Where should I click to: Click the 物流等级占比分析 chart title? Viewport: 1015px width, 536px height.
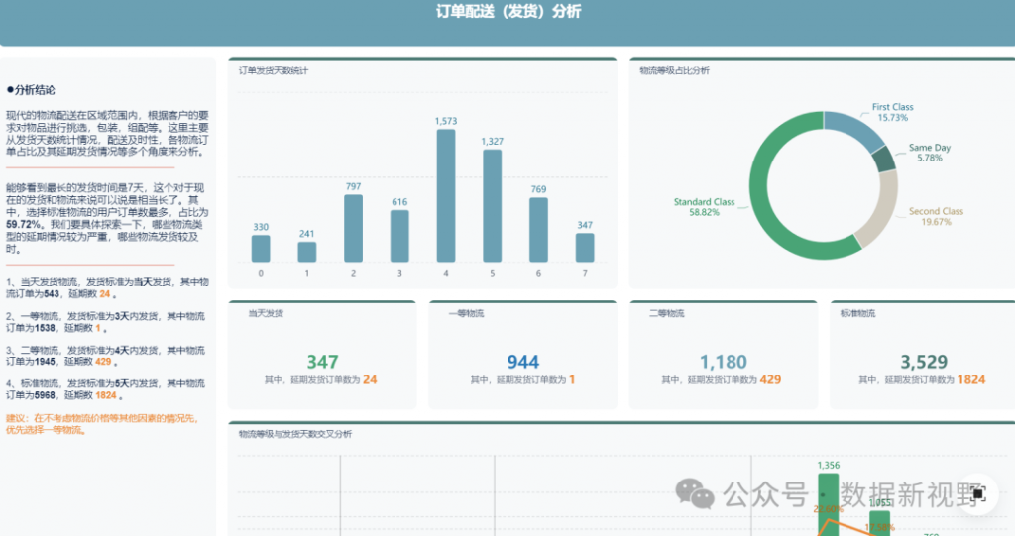[674, 70]
